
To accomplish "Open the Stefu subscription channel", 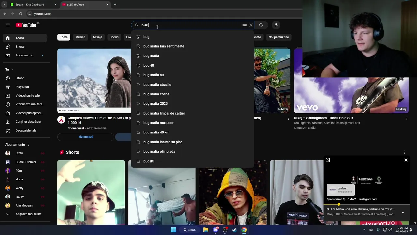I will (x=25, y=153).
